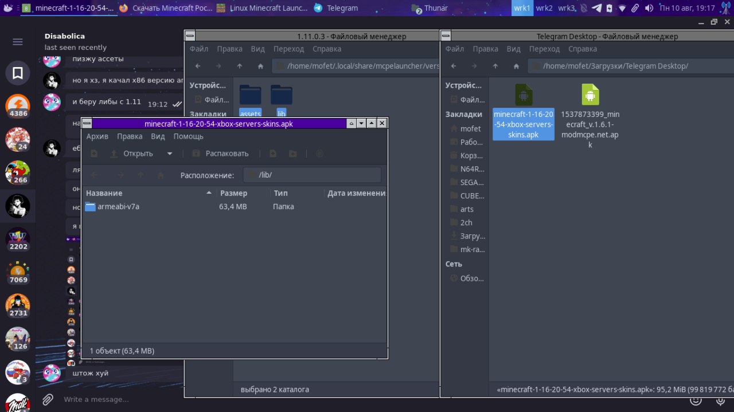Click the attach file paperclip in Telegram
Viewport: 734px width, 412px height.
click(48, 399)
